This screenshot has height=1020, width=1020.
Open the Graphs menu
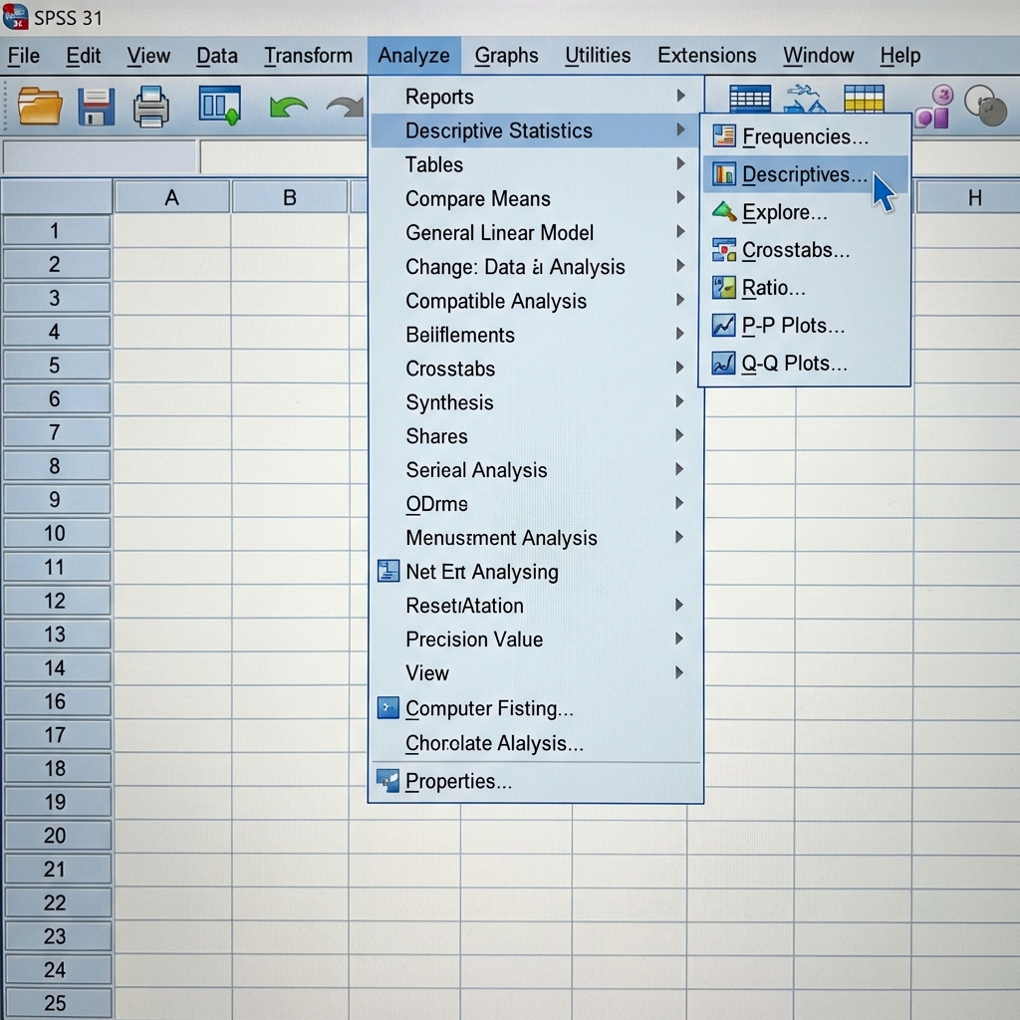[x=506, y=56]
